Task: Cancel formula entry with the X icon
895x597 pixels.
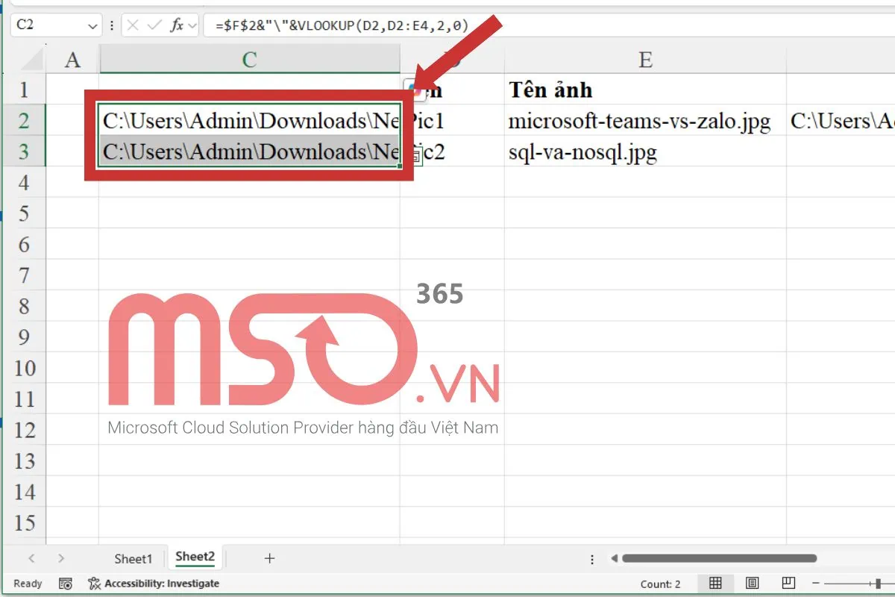Action: coord(133,25)
